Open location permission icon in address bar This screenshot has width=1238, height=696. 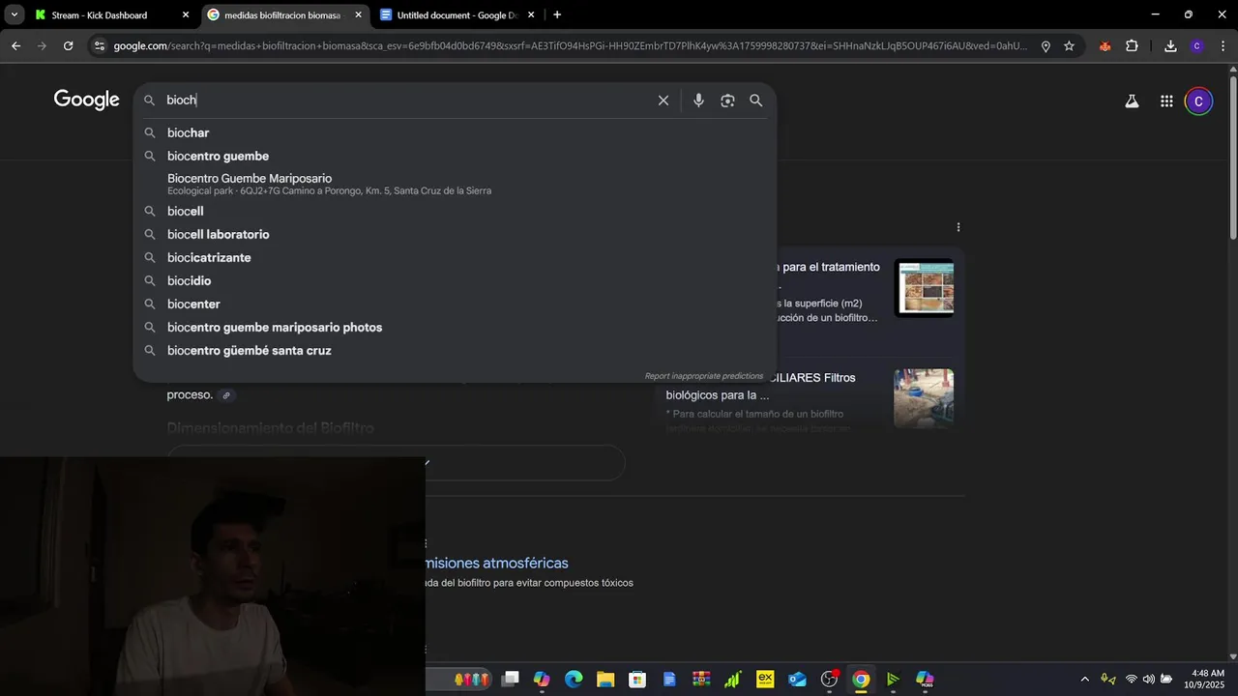point(1046,45)
